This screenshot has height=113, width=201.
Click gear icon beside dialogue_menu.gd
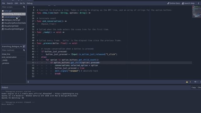3,20
